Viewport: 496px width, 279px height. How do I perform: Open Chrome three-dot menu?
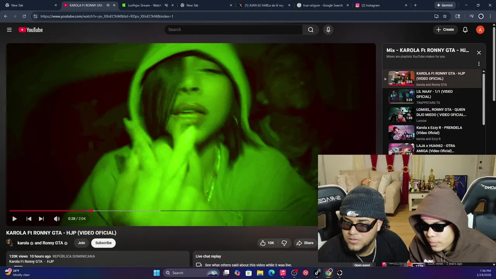(x=491, y=16)
